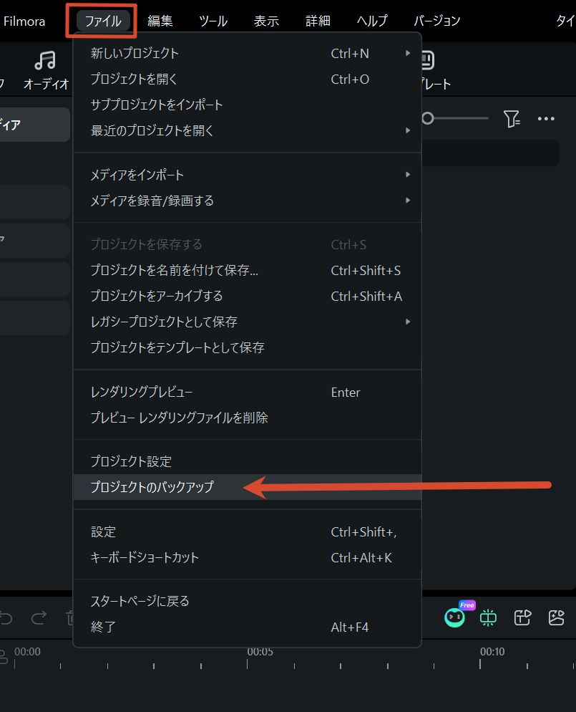The image size is (576, 712).
Task: Click the 00:00 mark on timeline ruler
Action: [x=27, y=652]
